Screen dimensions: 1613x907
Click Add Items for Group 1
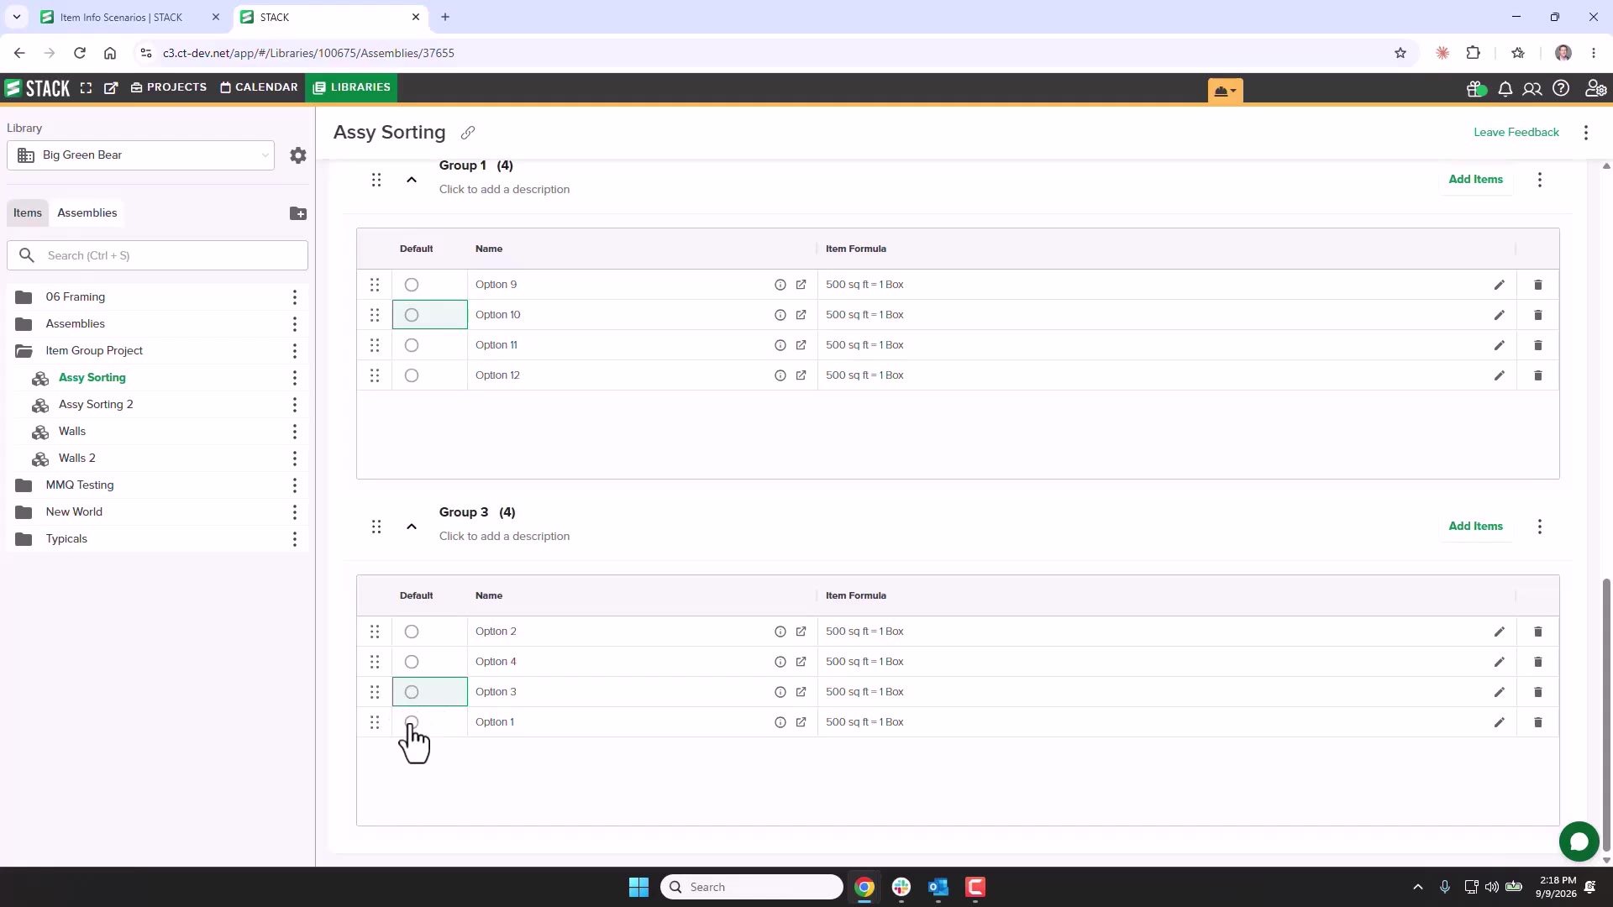coord(1475,179)
